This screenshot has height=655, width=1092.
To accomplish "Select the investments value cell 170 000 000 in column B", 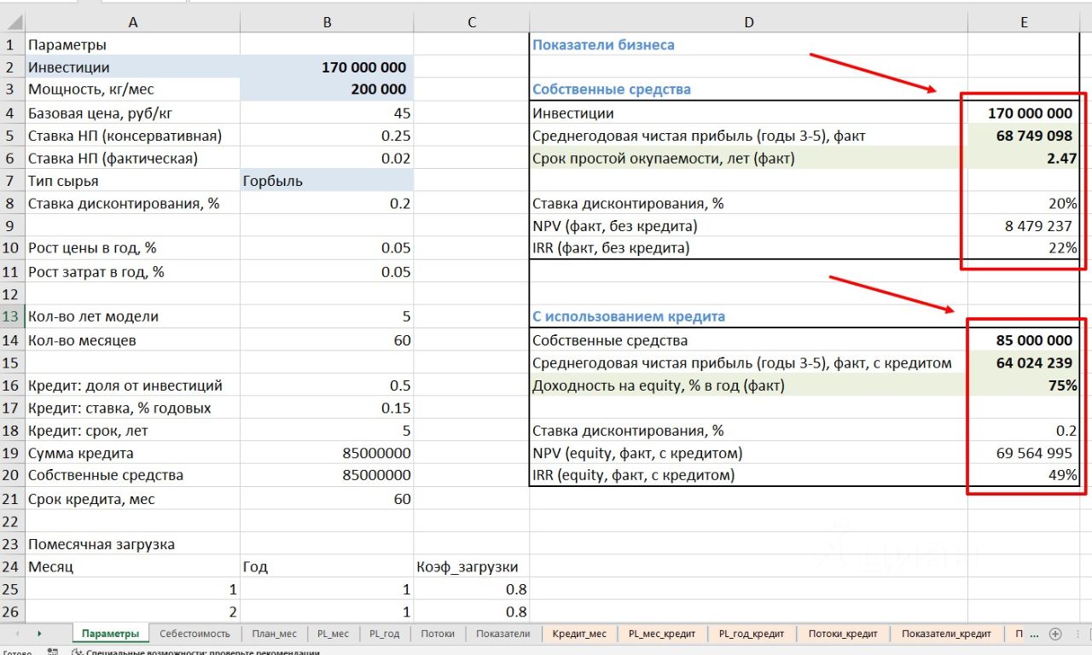I will point(328,67).
